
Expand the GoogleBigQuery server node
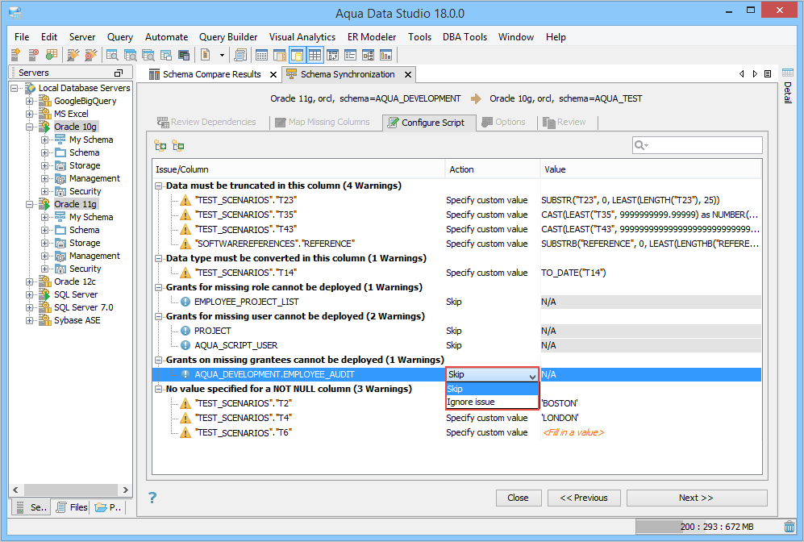coord(30,101)
